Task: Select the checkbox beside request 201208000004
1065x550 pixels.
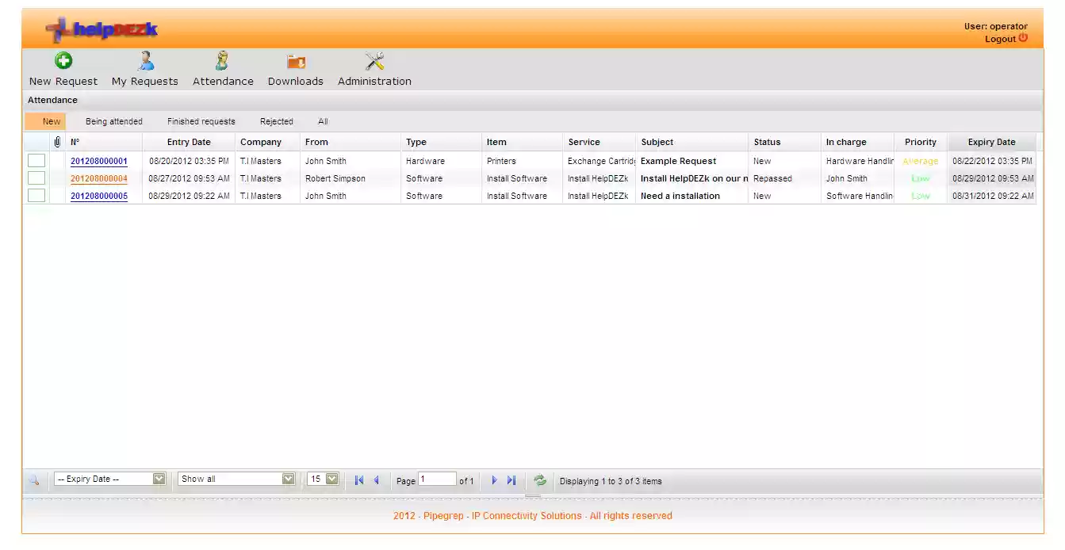Action: pyautogui.click(x=36, y=178)
